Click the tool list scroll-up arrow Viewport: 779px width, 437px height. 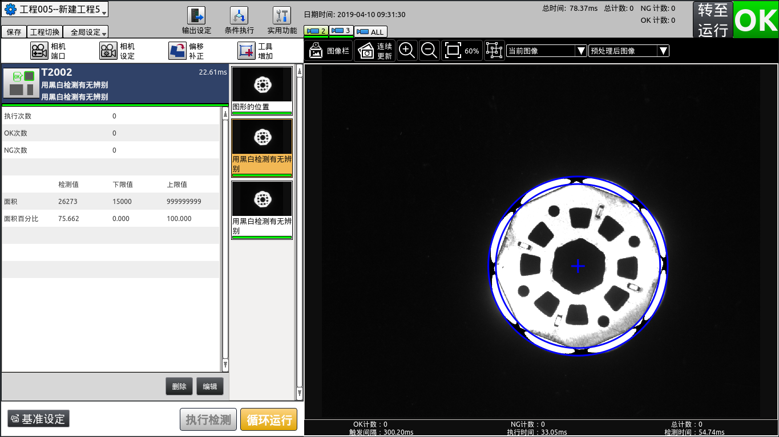pyautogui.click(x=300, y=72)
